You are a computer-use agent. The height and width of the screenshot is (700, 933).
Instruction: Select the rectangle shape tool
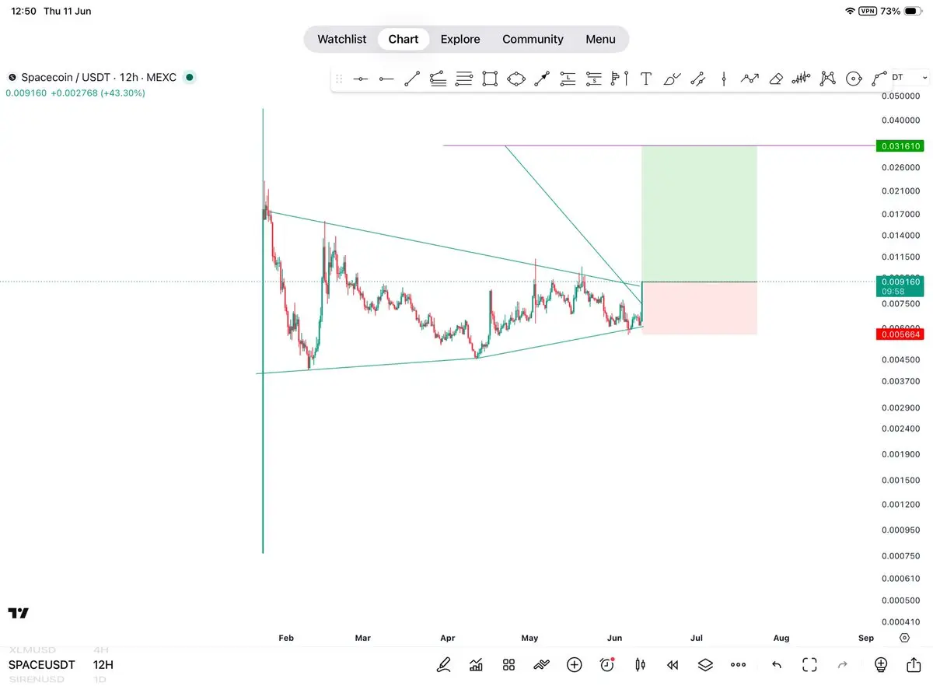pyautogui.click(x=490, y=79)
